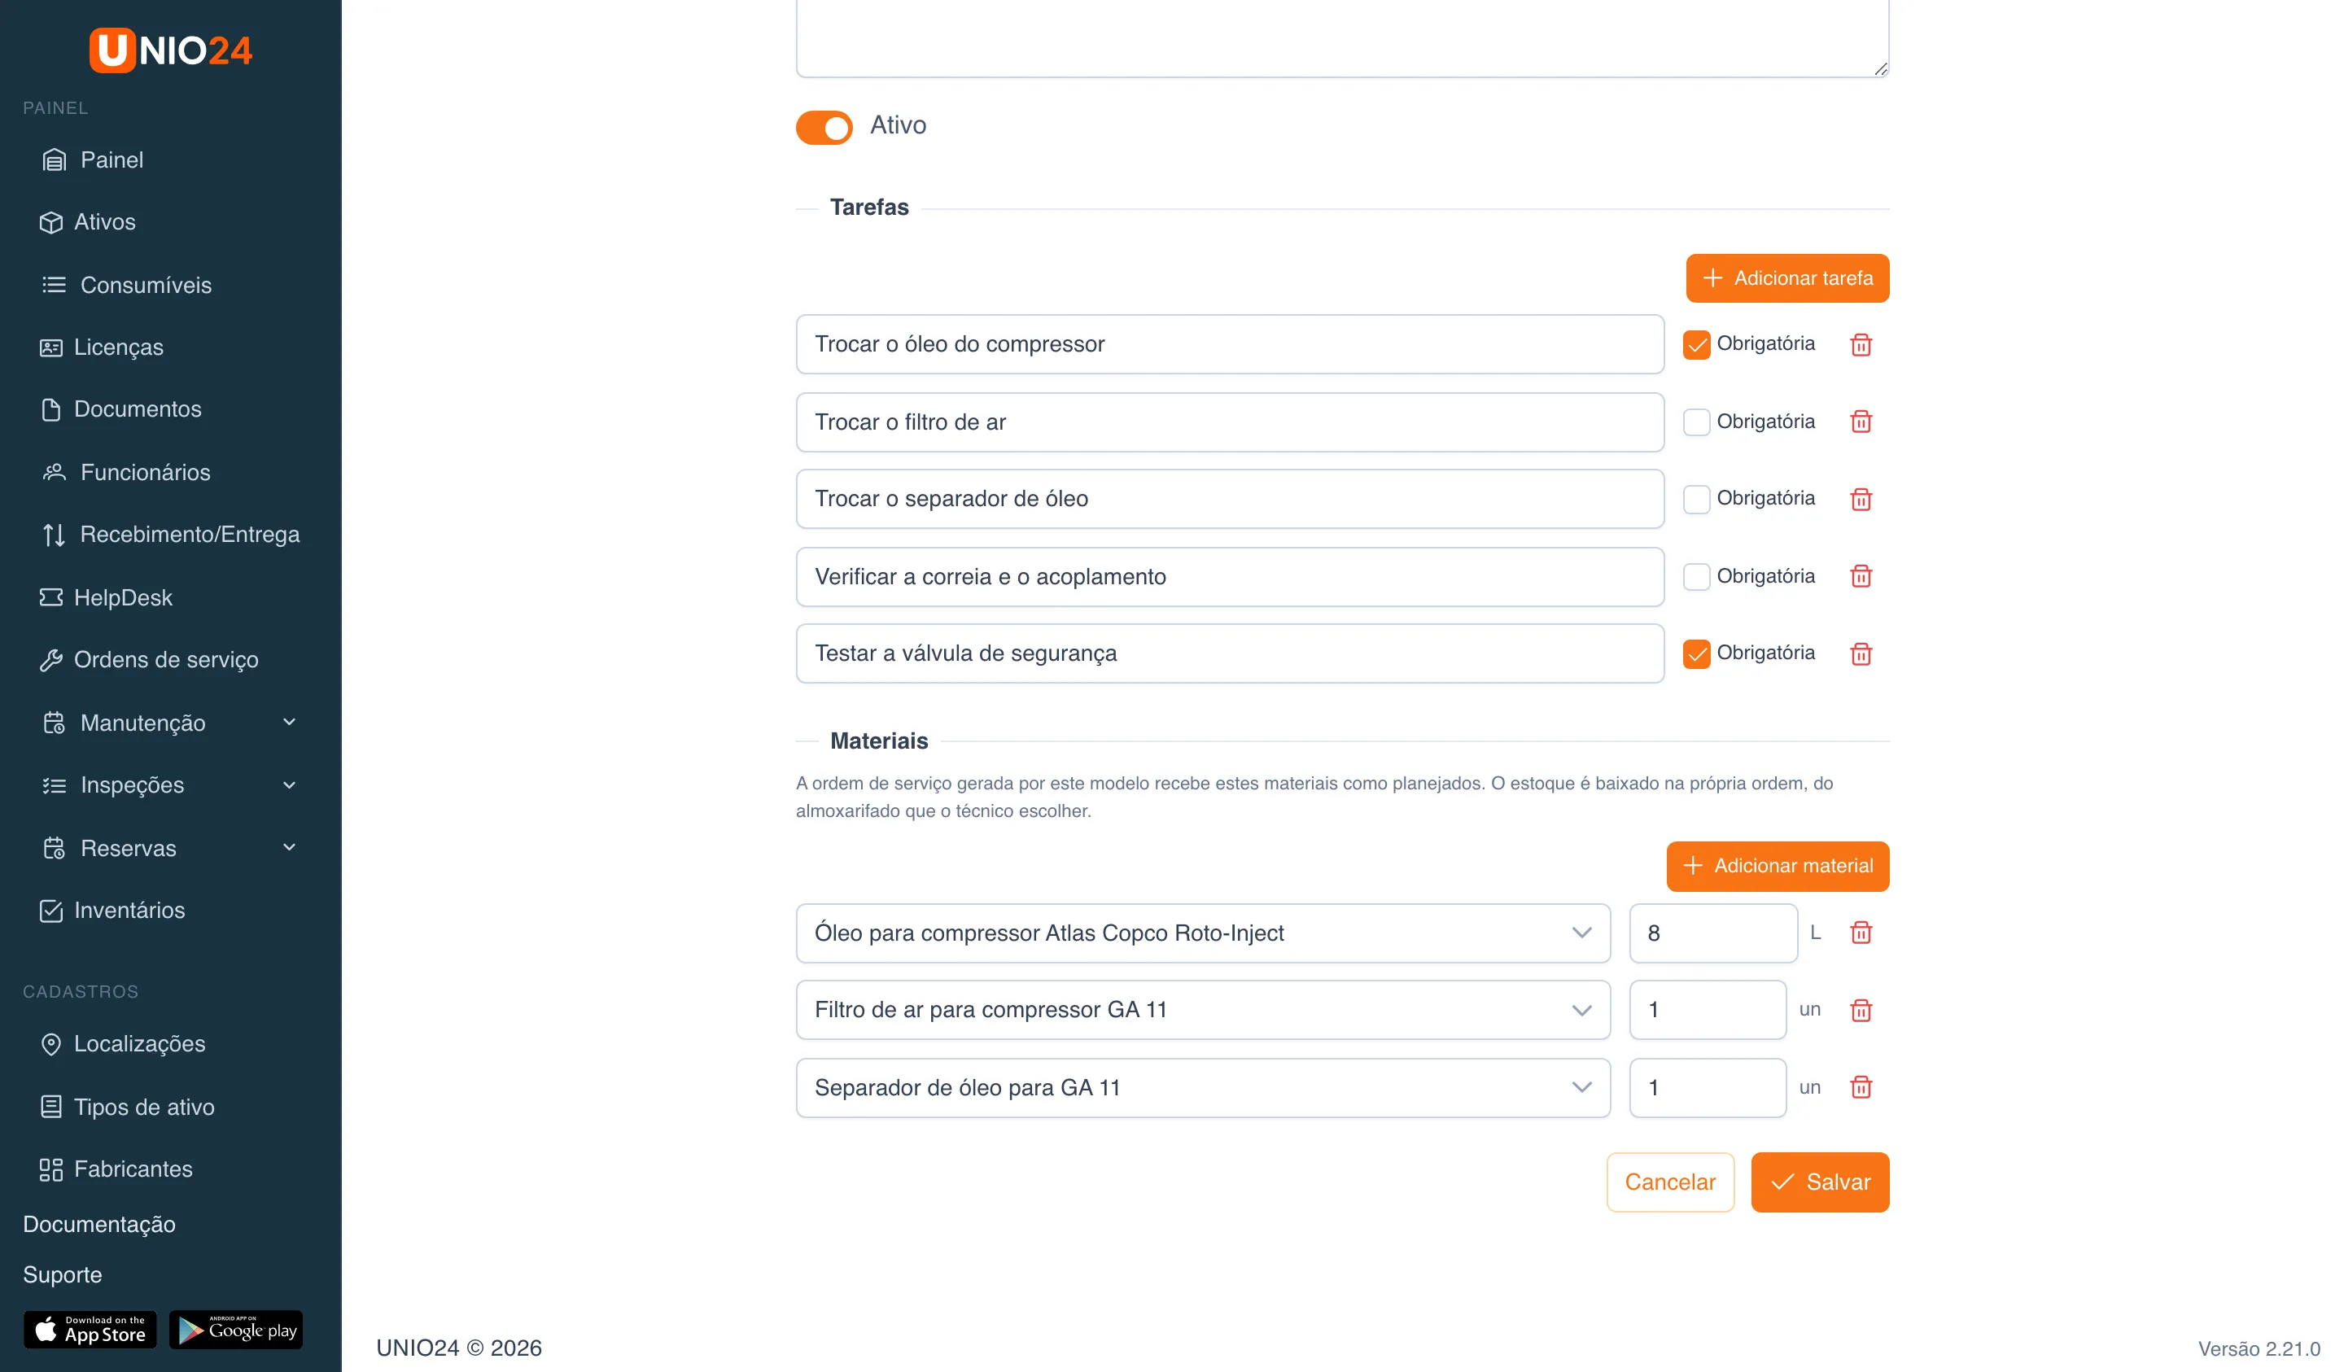
Task: Check Obrigatória for 'Trocar o filtro de ar'
Action: click(x=1695, y=422)
